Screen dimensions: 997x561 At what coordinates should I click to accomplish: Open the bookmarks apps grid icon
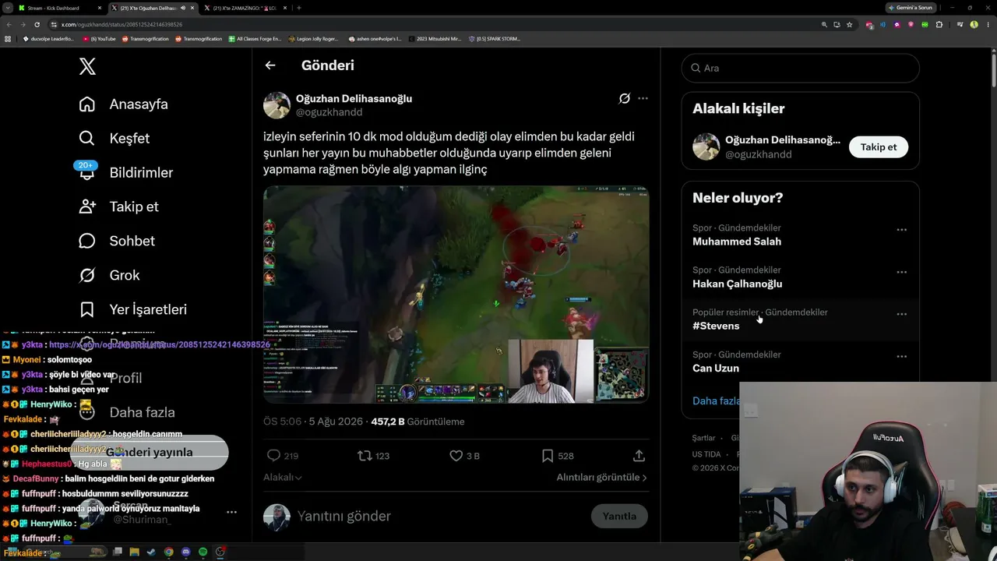click(8, 38)
